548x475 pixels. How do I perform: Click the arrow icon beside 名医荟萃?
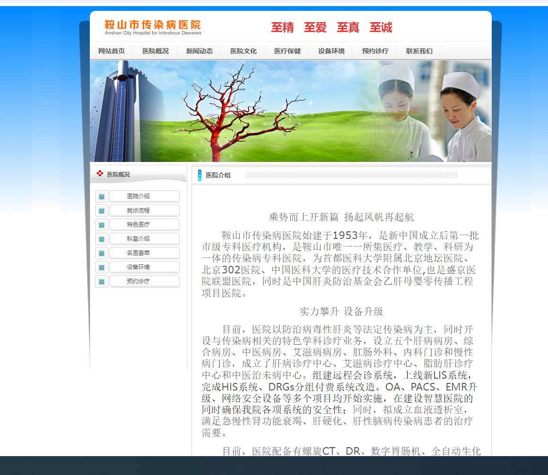102,253
